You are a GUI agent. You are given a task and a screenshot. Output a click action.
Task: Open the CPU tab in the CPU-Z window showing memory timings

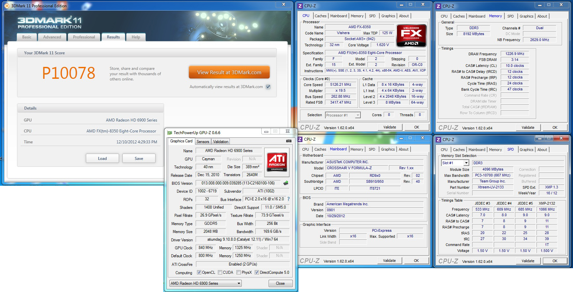point(444,16)
